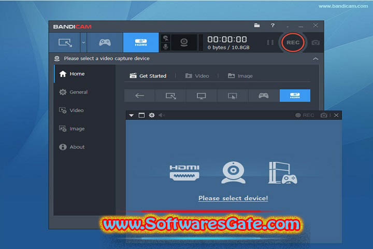Open Image settings in sidebar

click(x=84, y=129)
